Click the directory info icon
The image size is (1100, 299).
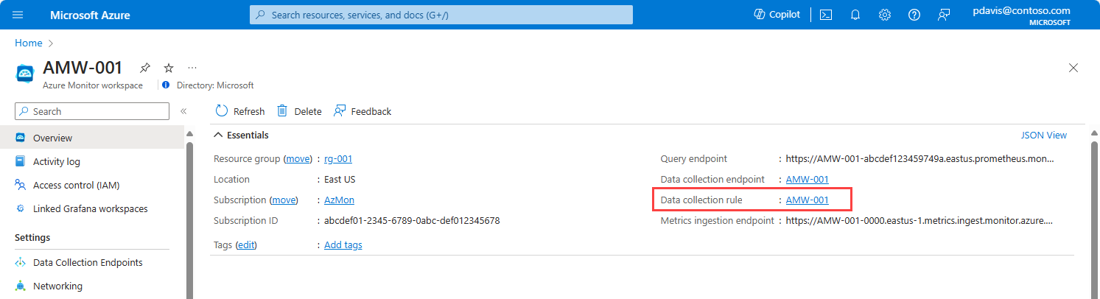(166, 85)
